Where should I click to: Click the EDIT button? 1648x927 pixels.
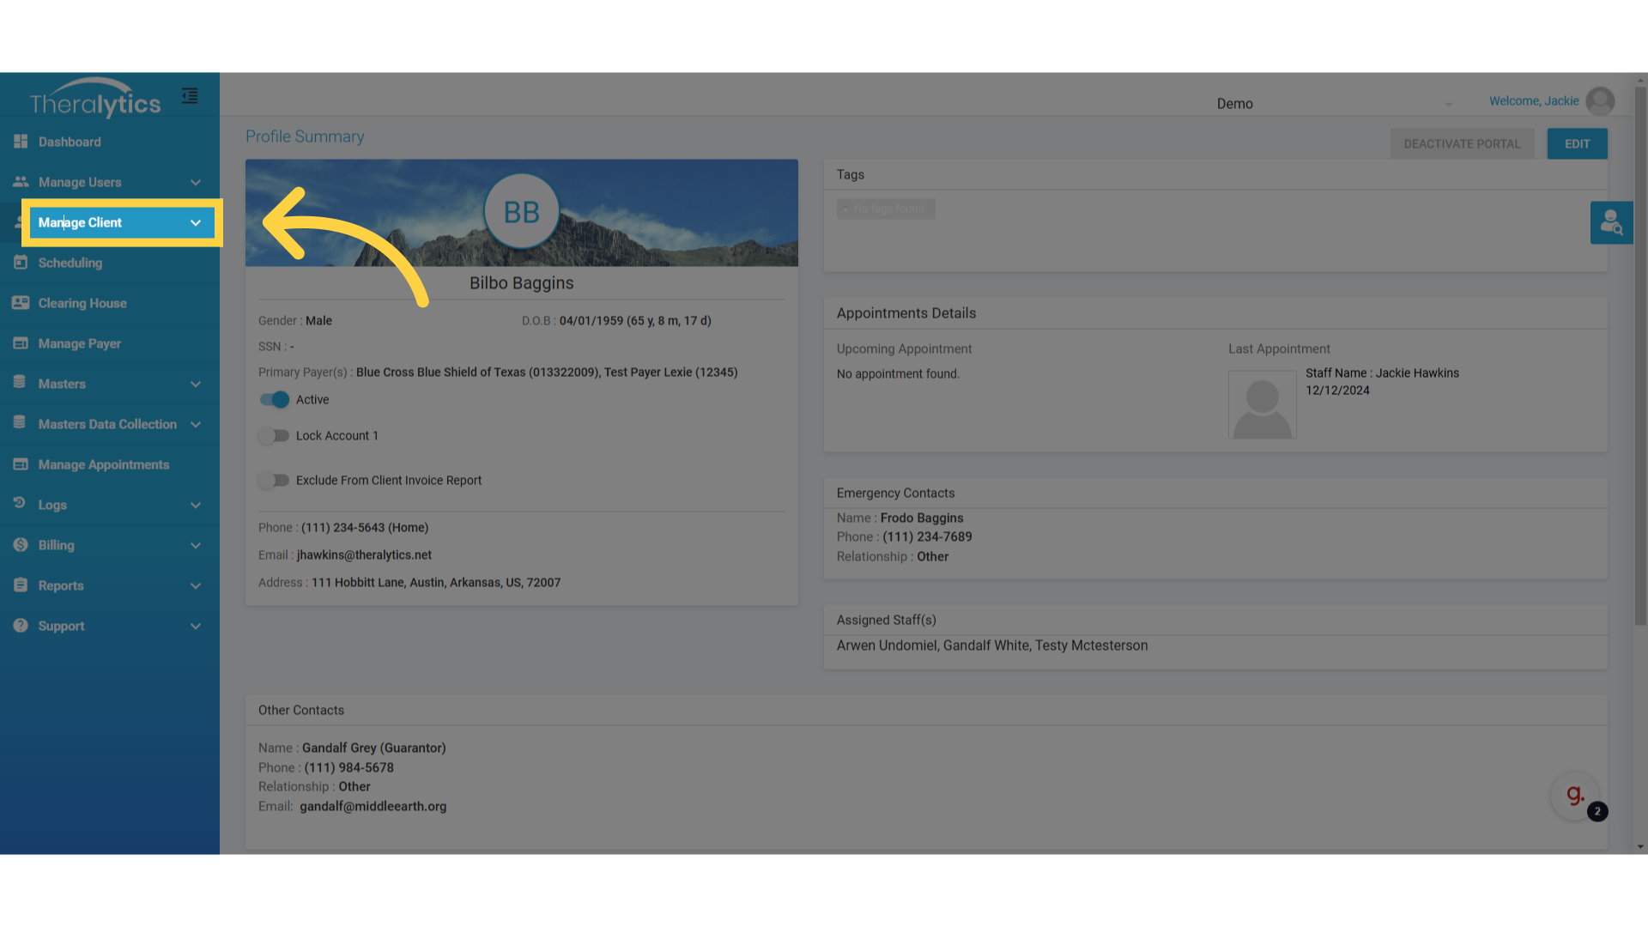click(x=1577, y=144)
